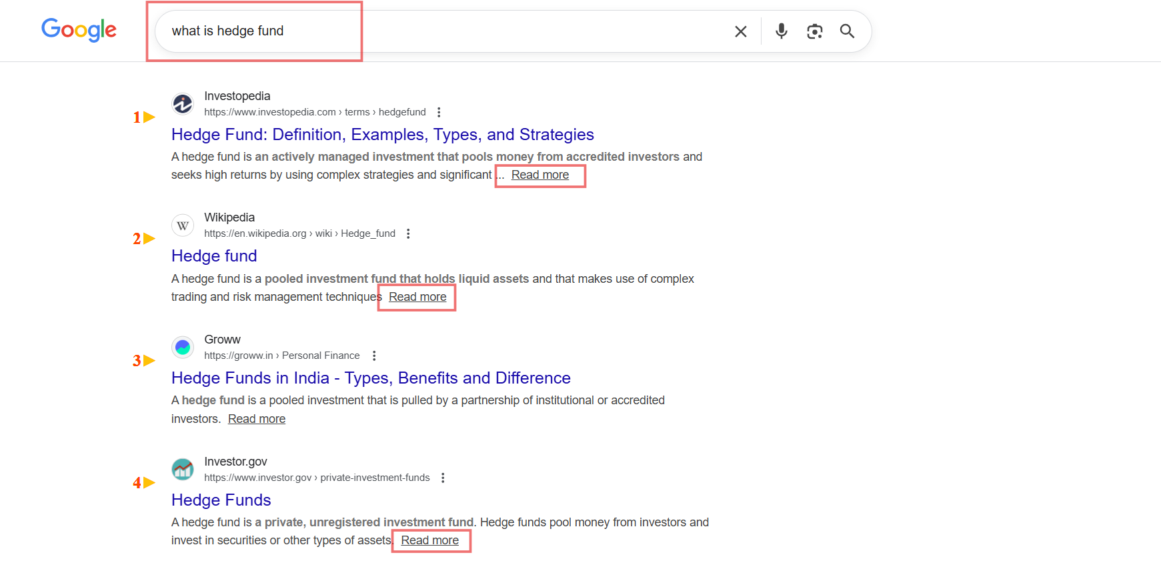Click Read more under Groww snippet
1161x577 pixels.
click(x=257, y=419)
